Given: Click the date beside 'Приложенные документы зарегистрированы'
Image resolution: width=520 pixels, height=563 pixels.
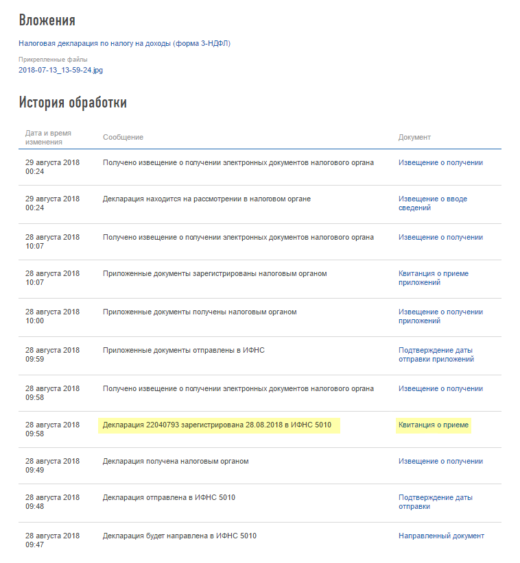Looking at the screenshot, I should (x=53, y=278).
